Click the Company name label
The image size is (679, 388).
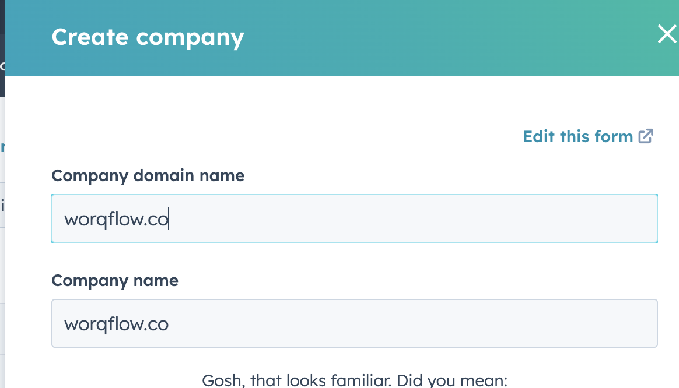(115, 280)
